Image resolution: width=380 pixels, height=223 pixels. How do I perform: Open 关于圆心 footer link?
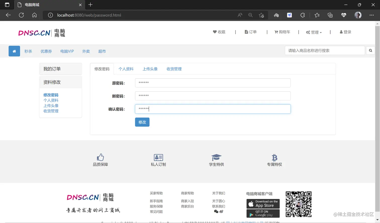tap(219, 201)
